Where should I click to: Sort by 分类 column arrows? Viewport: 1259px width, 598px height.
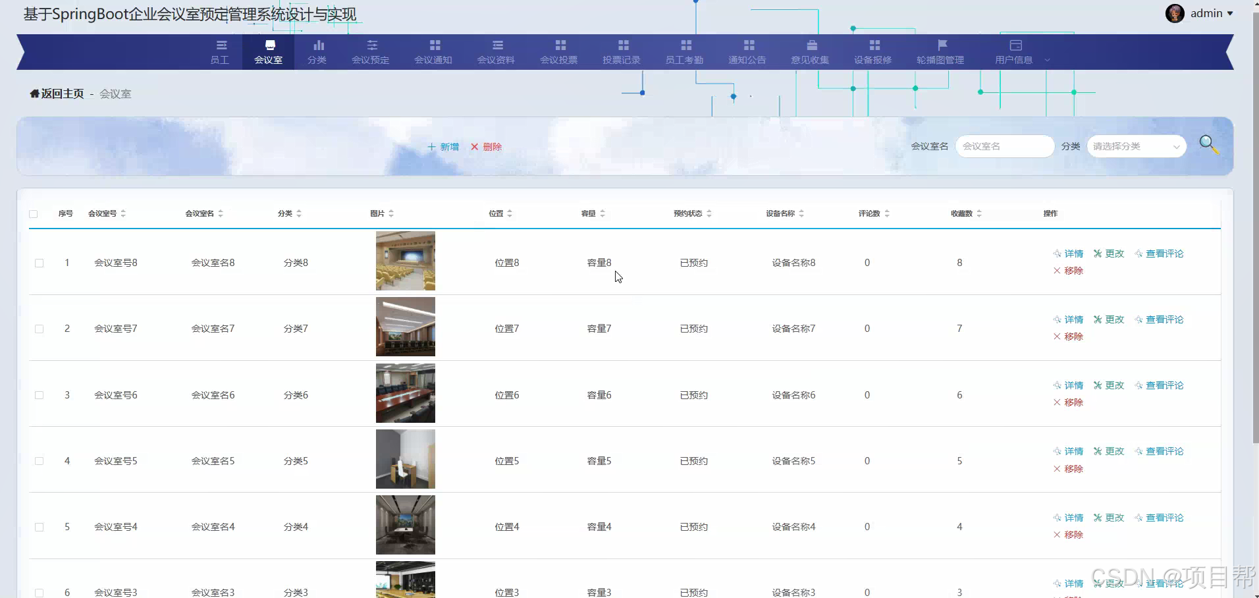click(x=299, y=213)
